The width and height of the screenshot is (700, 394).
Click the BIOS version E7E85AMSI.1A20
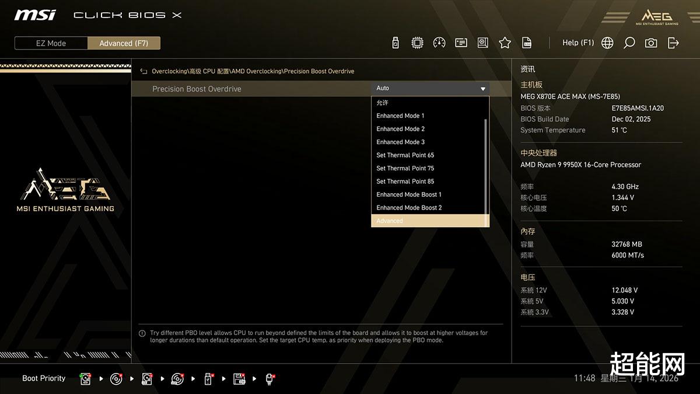(638, 109)
